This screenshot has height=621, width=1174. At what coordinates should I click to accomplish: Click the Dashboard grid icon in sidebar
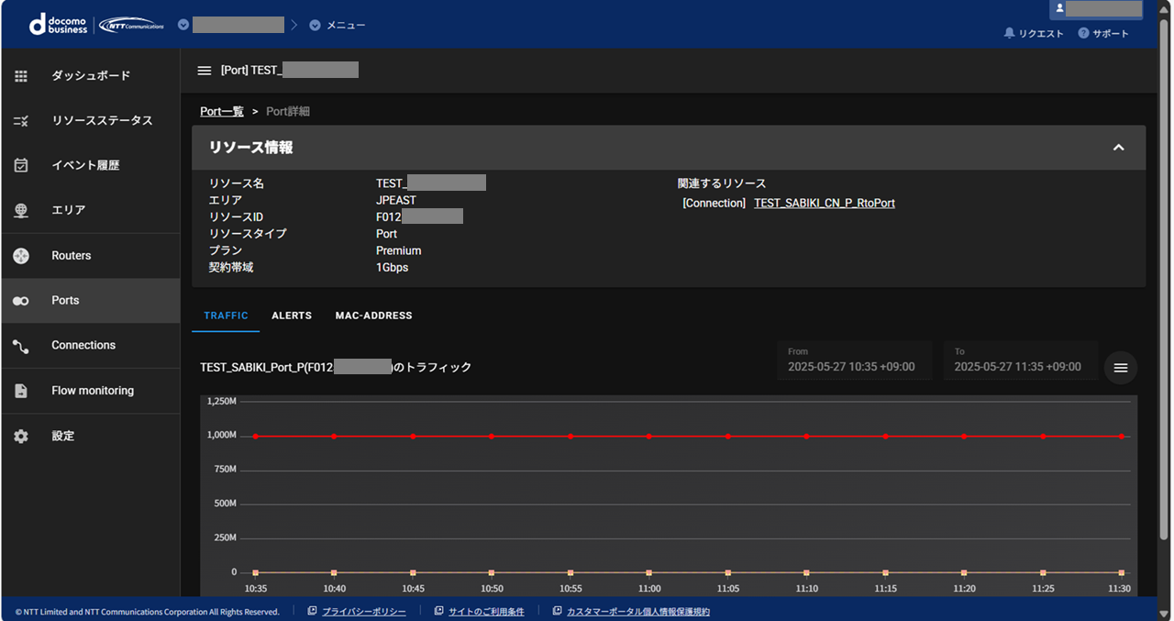pos(21,76)
